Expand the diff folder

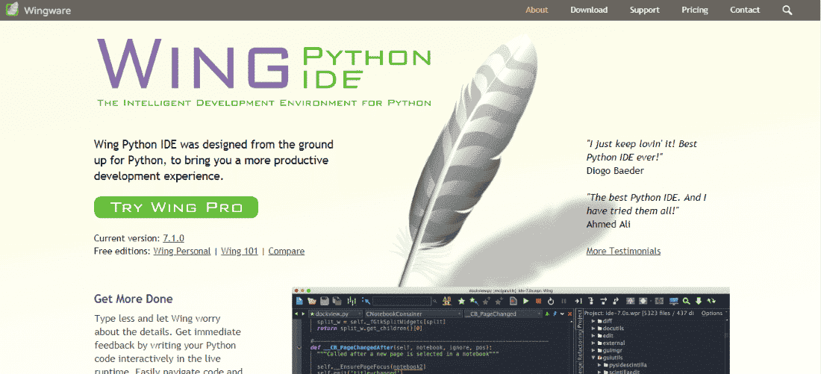593,321
